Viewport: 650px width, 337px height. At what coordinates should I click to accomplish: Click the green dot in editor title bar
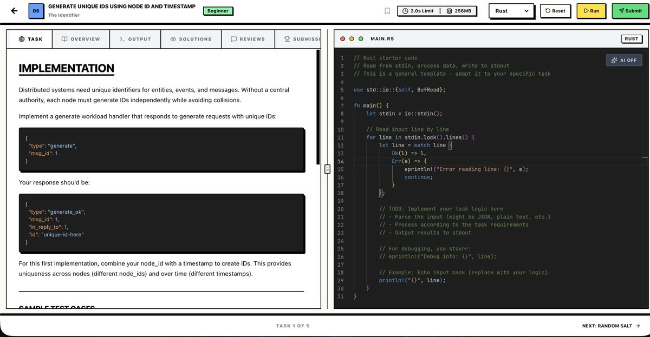click(x=361, y=39)
